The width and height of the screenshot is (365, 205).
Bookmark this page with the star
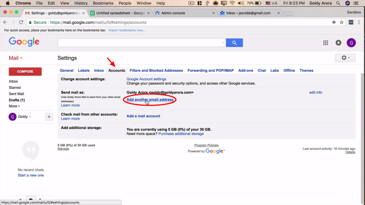[342, 22]
